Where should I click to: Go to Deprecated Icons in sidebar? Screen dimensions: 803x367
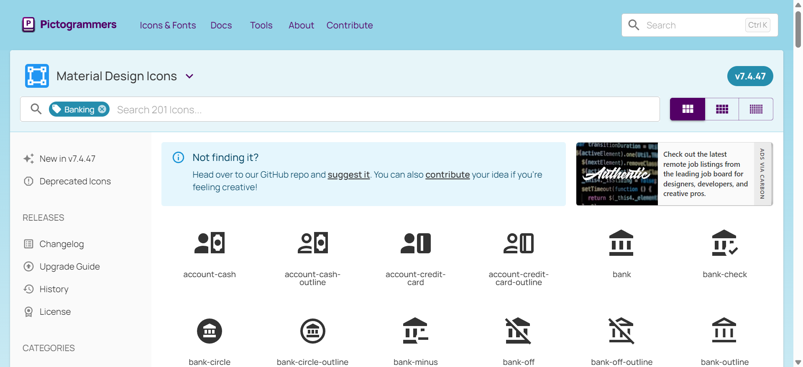pos(75,181)
